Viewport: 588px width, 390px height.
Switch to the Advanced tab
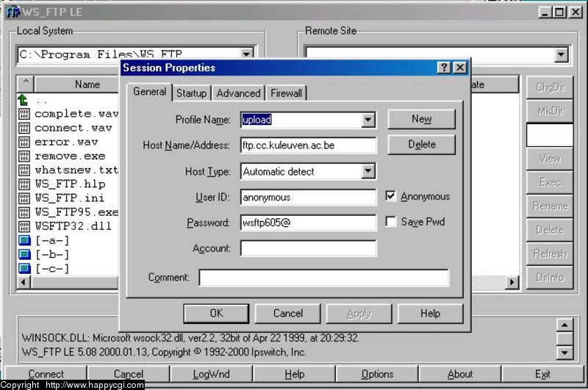pos(238,93)
